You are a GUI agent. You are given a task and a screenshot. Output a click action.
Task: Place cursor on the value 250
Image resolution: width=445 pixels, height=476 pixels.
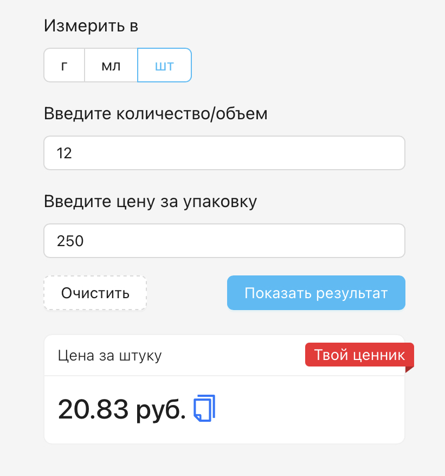(x=70, y=241)
